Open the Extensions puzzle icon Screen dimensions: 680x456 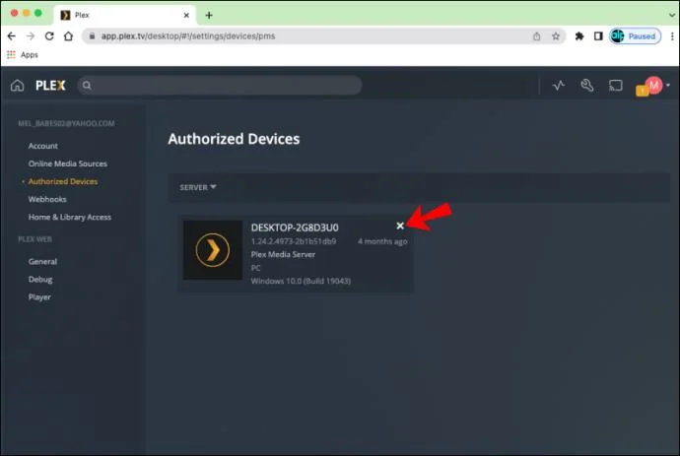579,36
